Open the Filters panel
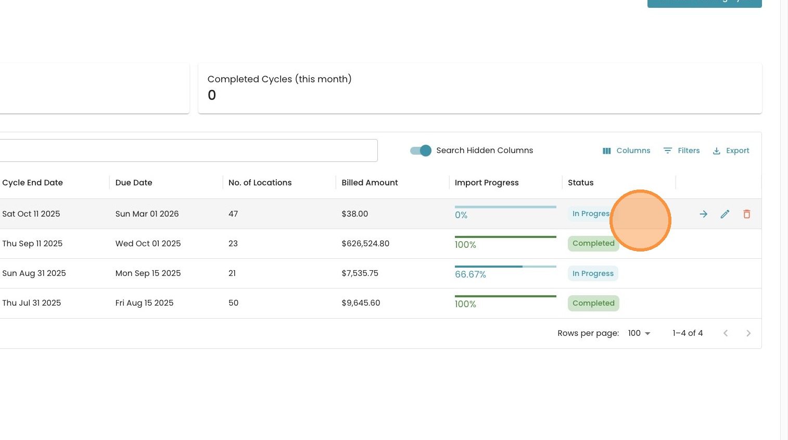Image resolution: width=788 pixels, height=440 pixels. [x=681, y=150]
